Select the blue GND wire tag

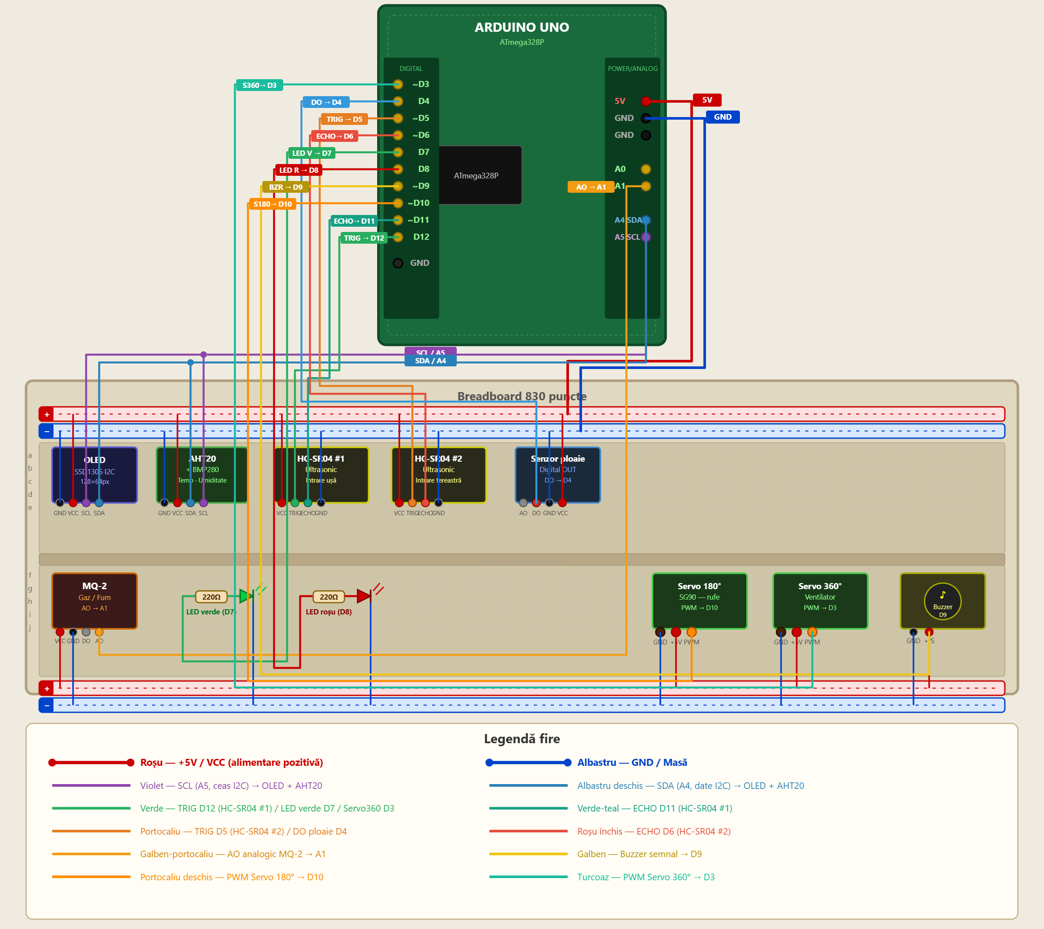[x=723, y=117]
